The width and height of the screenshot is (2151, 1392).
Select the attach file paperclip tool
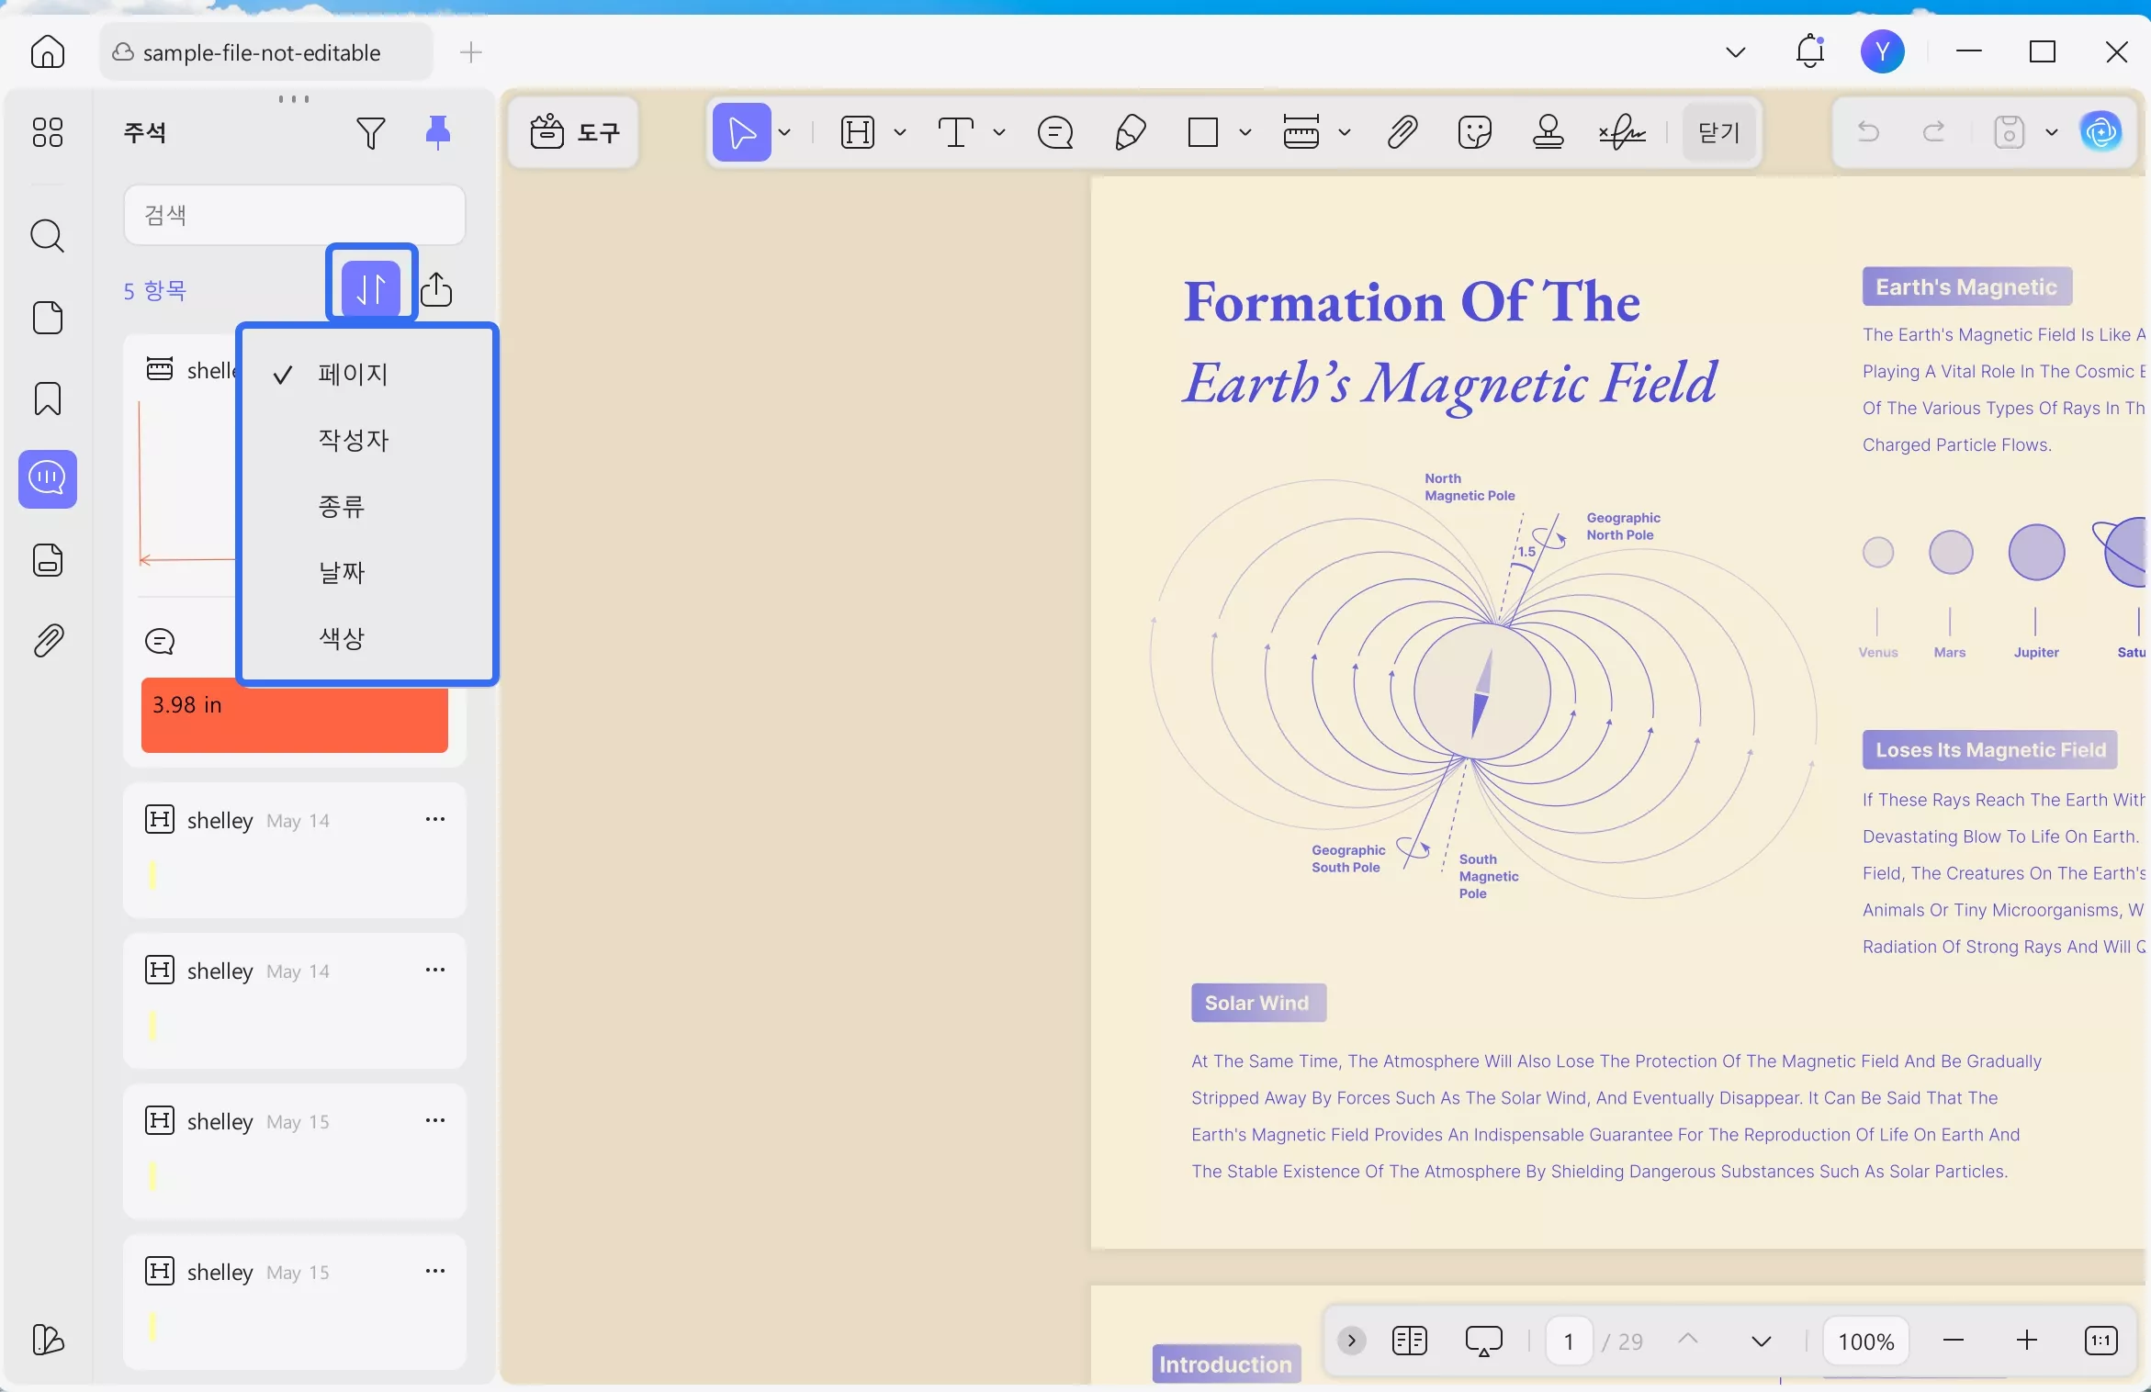[x=1402, y=132]
